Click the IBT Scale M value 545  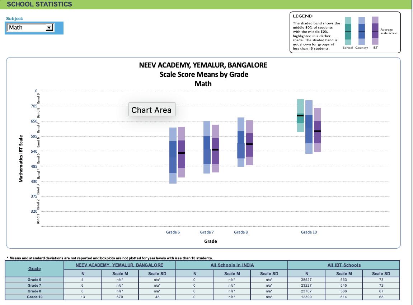(343, 286)
